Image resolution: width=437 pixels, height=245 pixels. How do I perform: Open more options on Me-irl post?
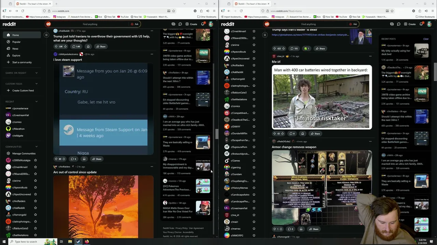point(370,56)
